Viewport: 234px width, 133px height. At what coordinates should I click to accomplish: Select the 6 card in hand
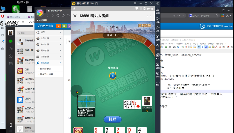pos(98,130)
